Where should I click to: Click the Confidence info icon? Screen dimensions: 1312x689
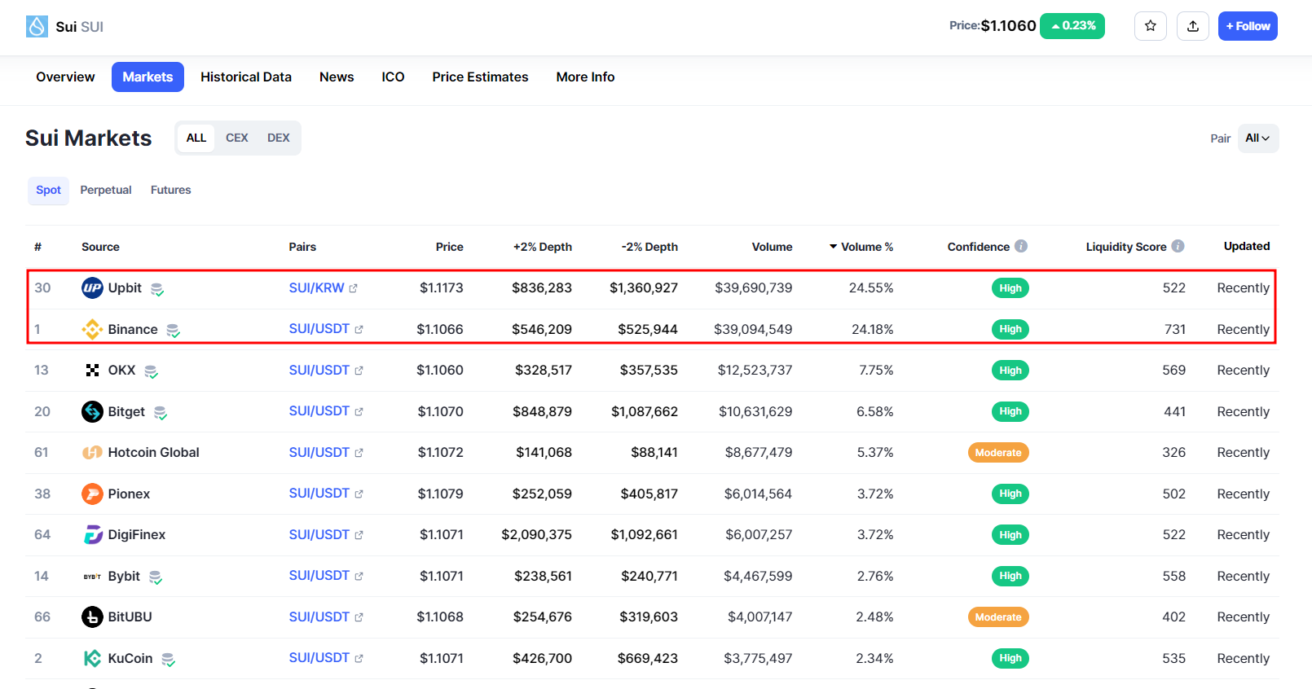(1021, 246)
